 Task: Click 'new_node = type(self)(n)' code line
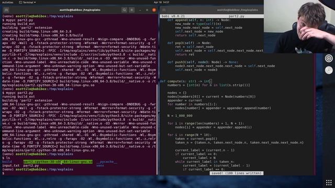[x=198, y=24]
